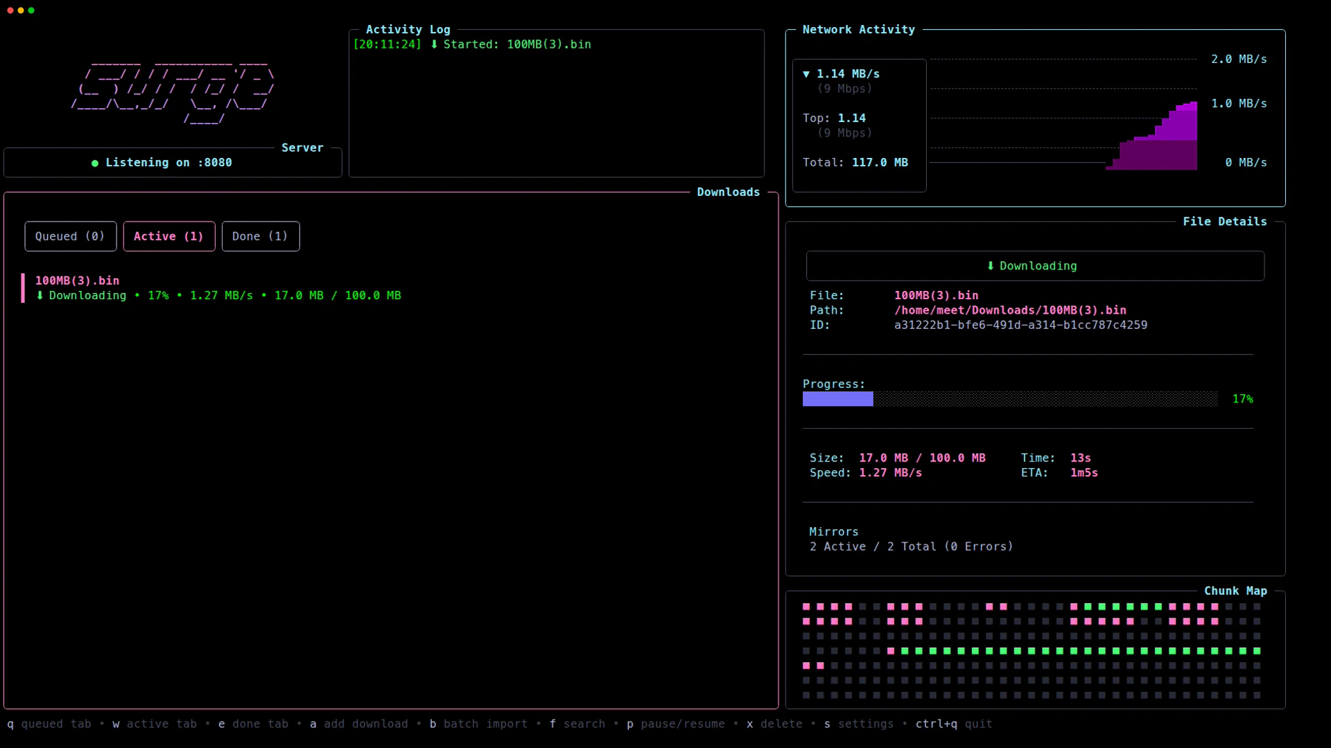This screenshot has width=1331, height=748.
Task: Click the download arrow beside 100MB(3).bin
Action: click(40, 295)
